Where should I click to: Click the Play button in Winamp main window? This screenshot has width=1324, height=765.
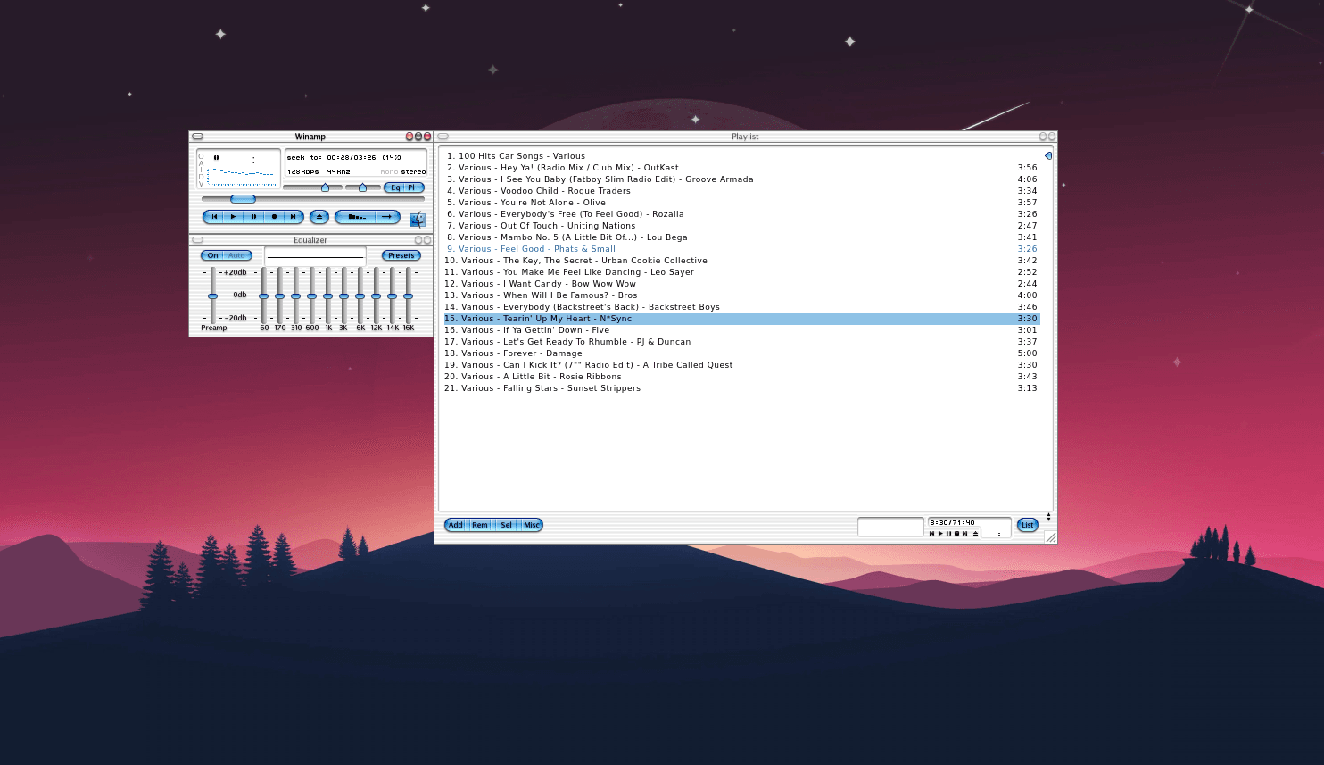233,217
